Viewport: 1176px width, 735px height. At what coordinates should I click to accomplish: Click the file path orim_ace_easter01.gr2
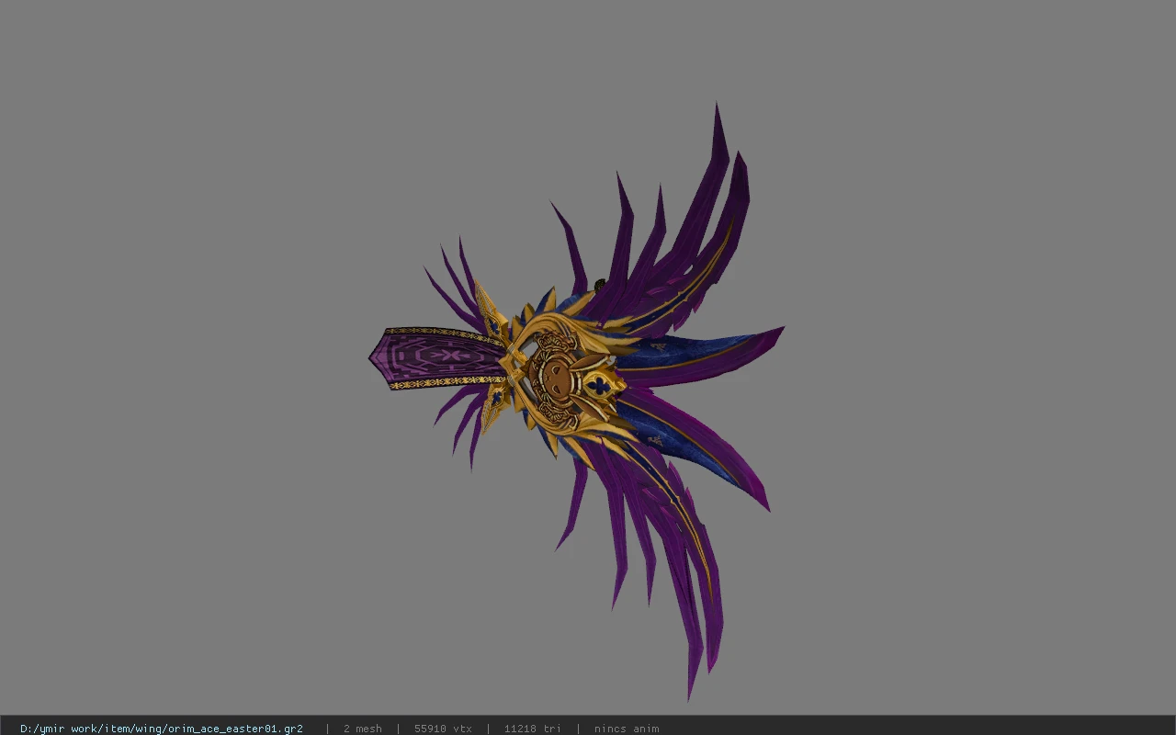point(162,729)
